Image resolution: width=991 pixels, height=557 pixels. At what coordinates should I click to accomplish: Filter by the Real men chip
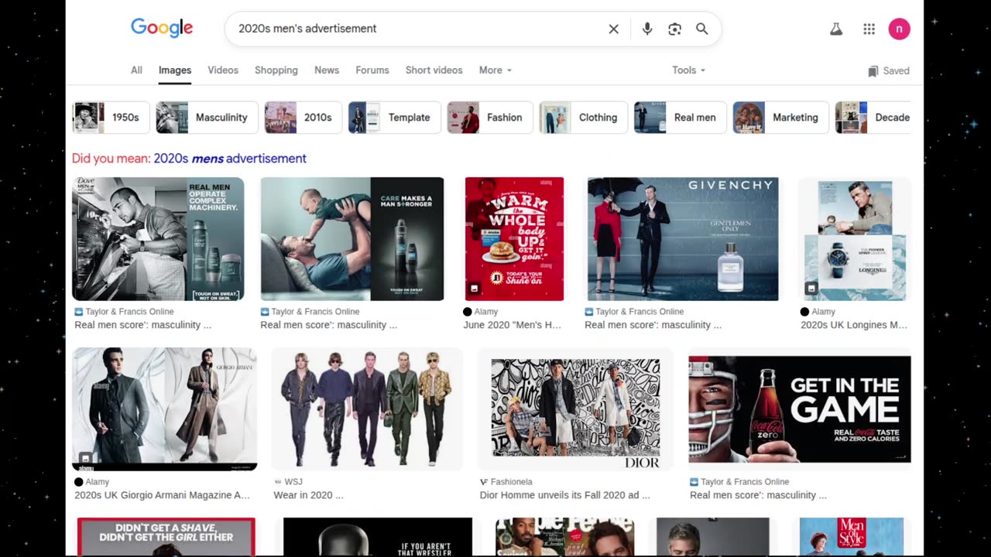(681, 118)
